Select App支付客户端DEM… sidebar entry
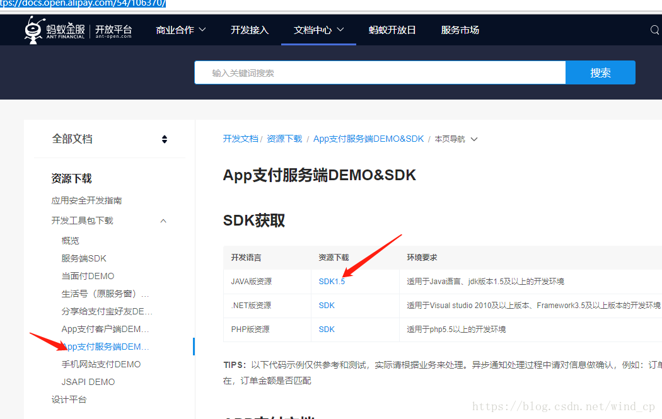 tap(105, 329)
